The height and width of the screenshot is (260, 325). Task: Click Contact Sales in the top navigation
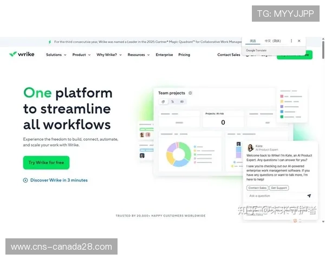coord(229,55)
